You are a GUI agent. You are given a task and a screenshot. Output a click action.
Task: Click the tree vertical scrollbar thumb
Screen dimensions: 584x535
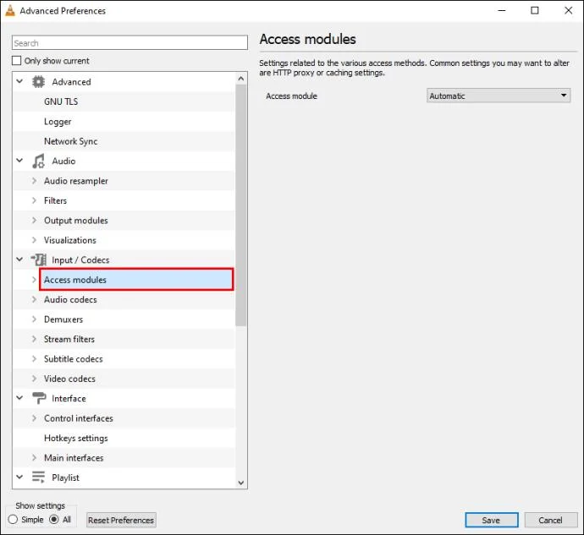241,205
